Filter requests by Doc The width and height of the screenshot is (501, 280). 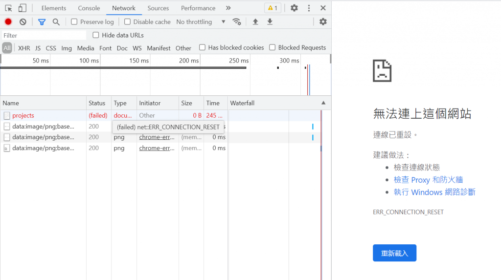(122, 48)
